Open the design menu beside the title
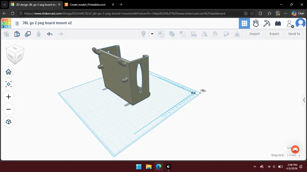This screenshot has width=307, height=172. point(17,23)
